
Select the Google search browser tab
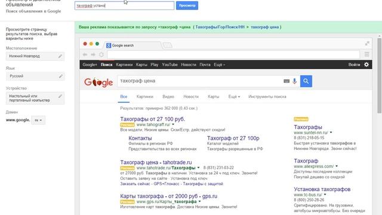pyautogui.click(x=134, y=45)
